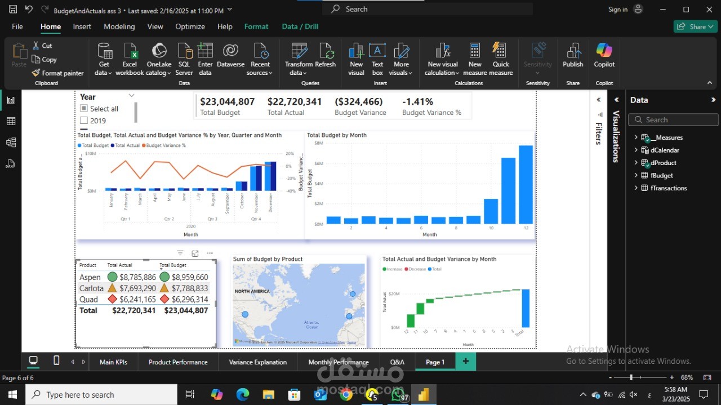Open the Get data source menu
This screenshot has height=405, width=721.
tap(104, 59)
